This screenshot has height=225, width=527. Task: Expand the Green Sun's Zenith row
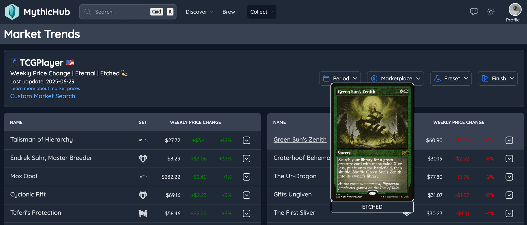(509, 140)
